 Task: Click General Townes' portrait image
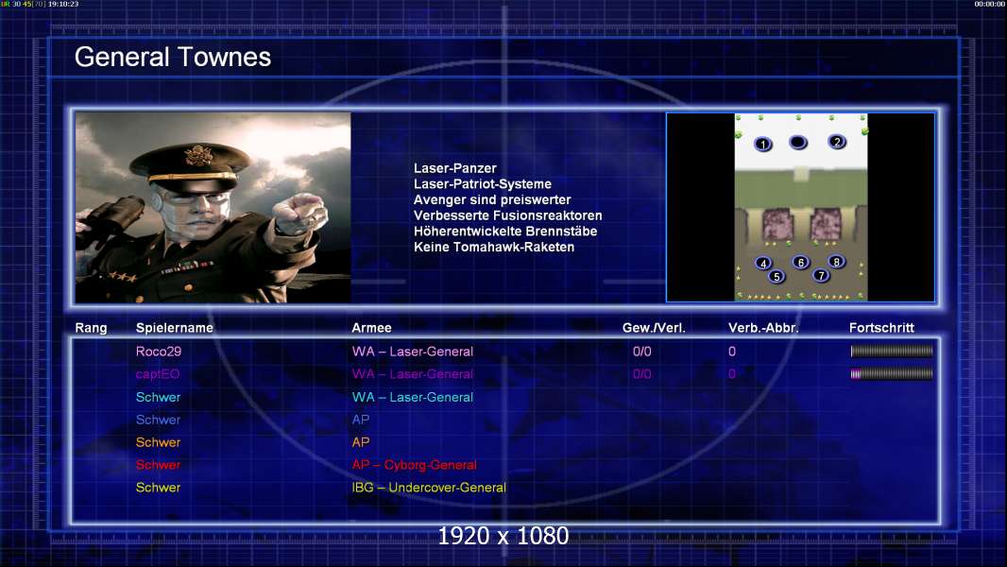(213, 207)
